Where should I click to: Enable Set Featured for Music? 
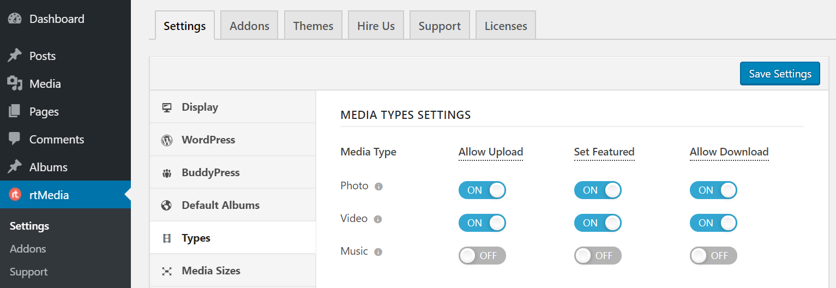[598, 255]
